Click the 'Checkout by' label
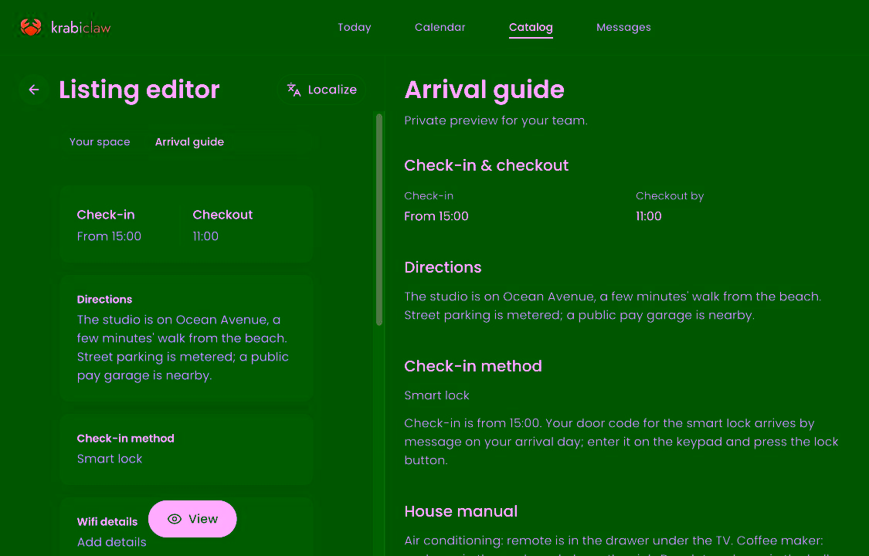Viewport: 869px width, 556px height. tap(670, 196)
